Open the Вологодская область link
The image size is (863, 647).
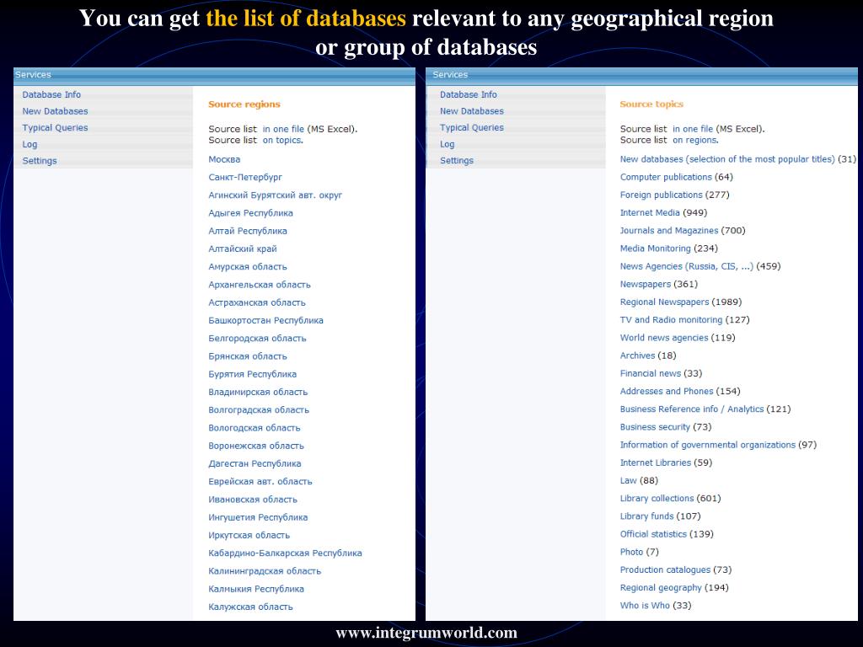(x=255, y=427)
